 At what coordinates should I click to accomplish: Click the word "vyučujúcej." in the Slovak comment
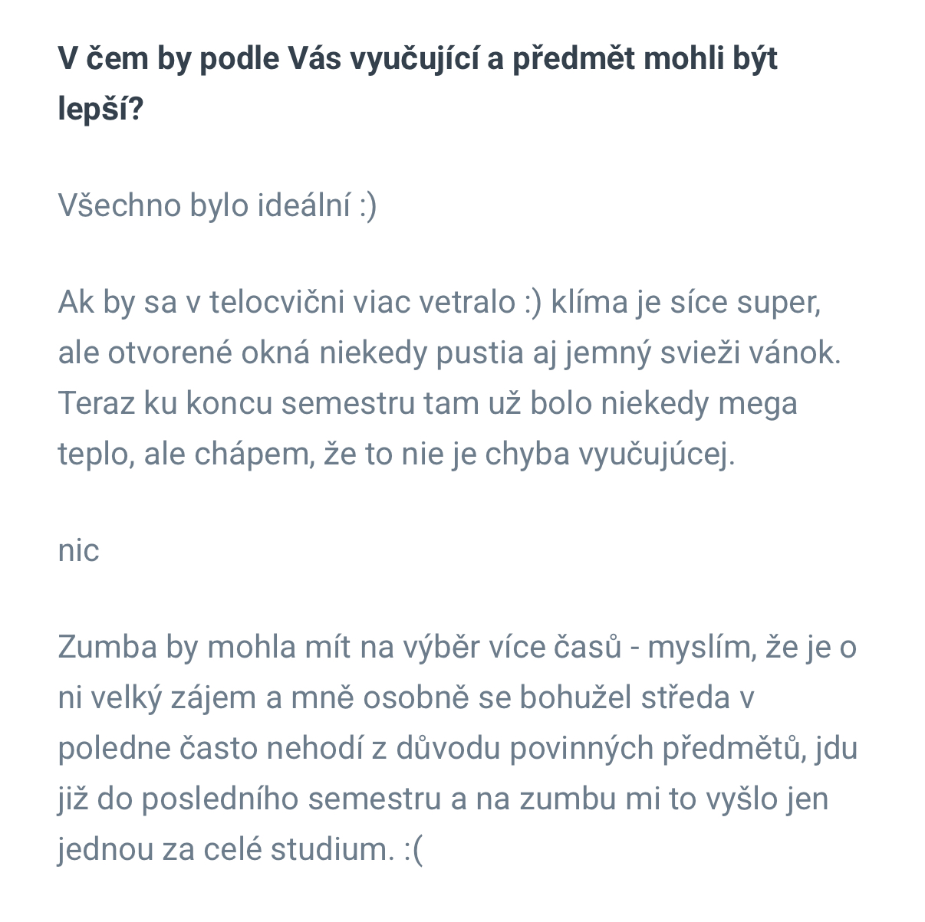coord(656,454)
